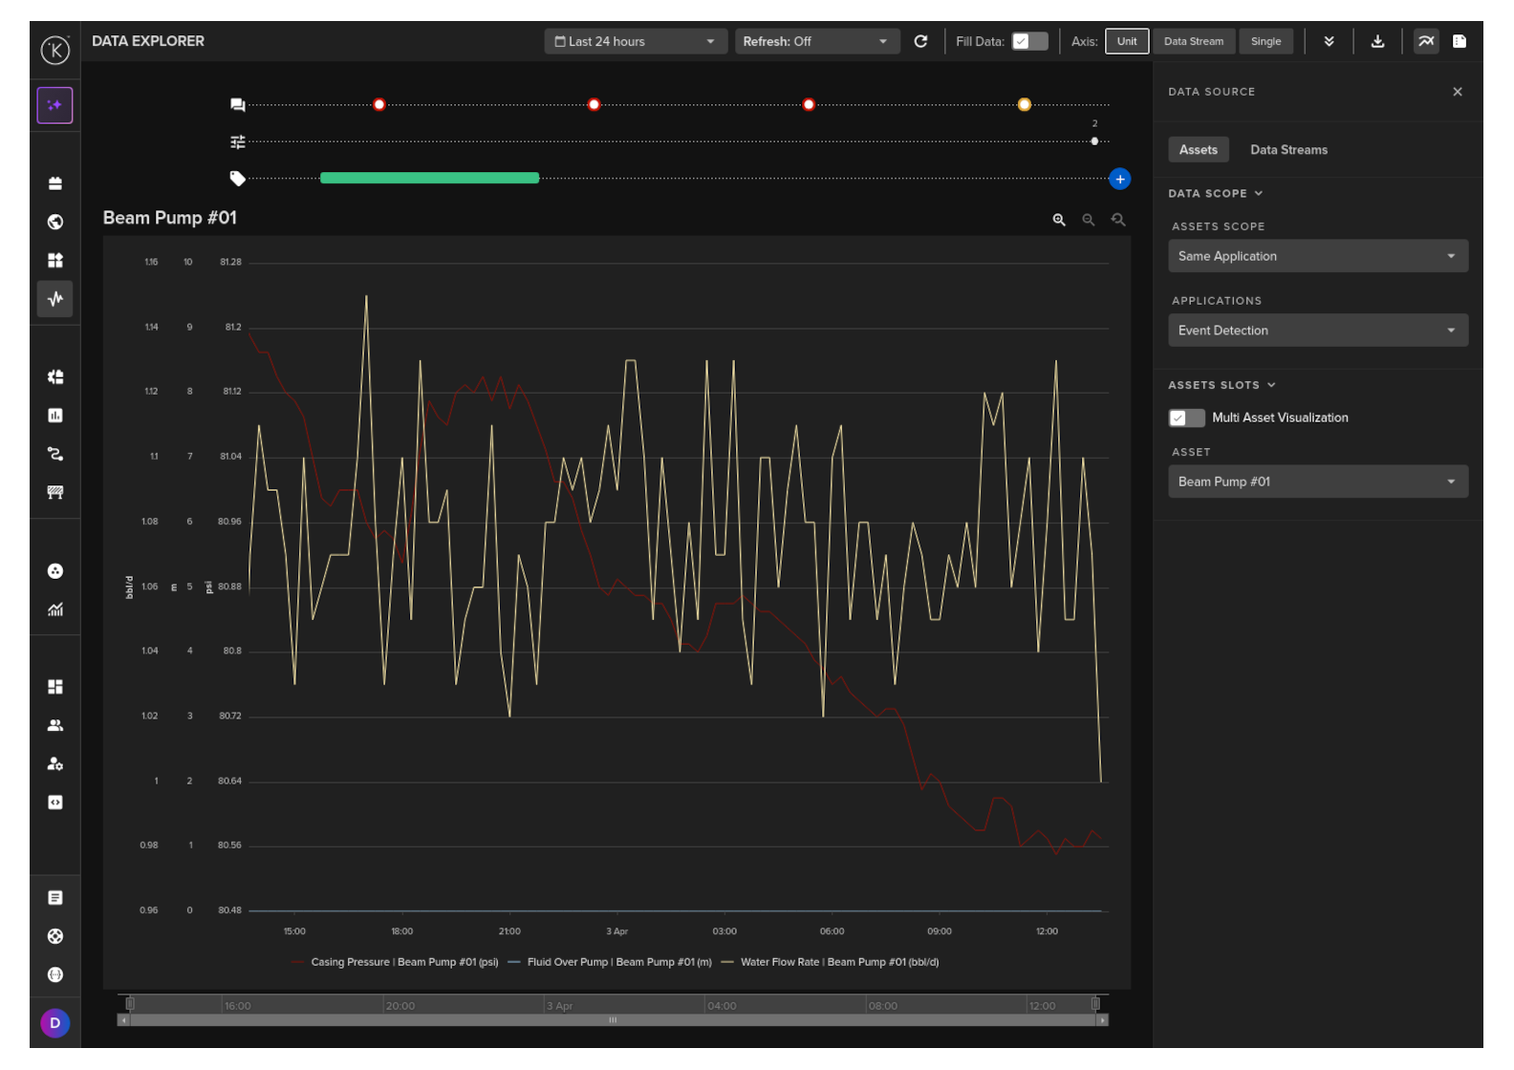
Task: Click the yellow event marker on timeline
Action: coord(1024,104)
